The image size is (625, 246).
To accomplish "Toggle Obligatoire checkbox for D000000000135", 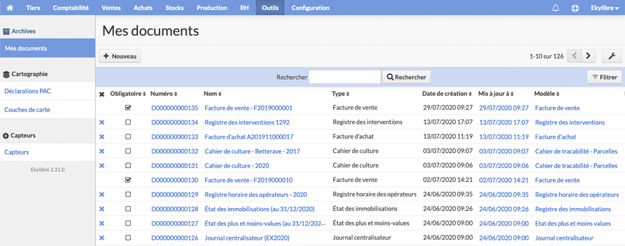I will (x=128, y=108).
